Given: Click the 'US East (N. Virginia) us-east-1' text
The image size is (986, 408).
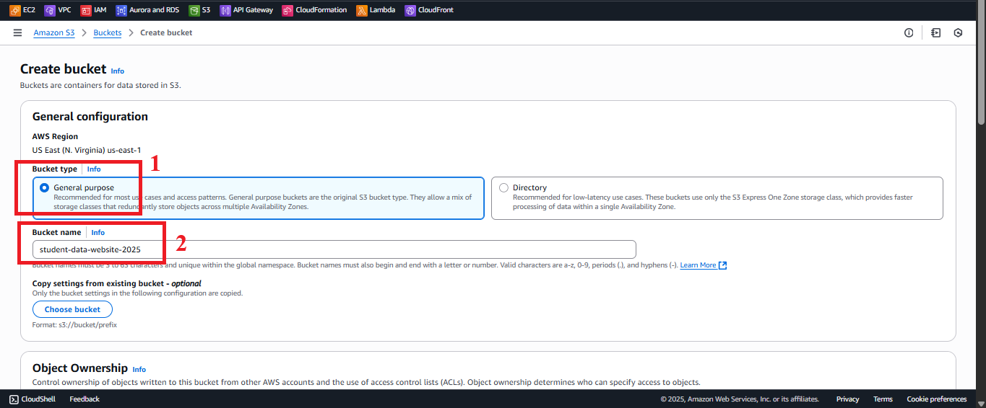Looking at the screenshot, I should coord(87,150).
